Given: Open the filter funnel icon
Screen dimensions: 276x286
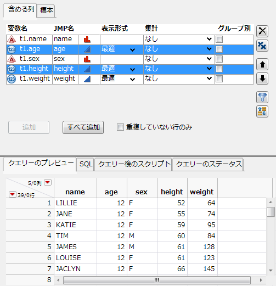Looking at the screenshot, I should 262,97.
